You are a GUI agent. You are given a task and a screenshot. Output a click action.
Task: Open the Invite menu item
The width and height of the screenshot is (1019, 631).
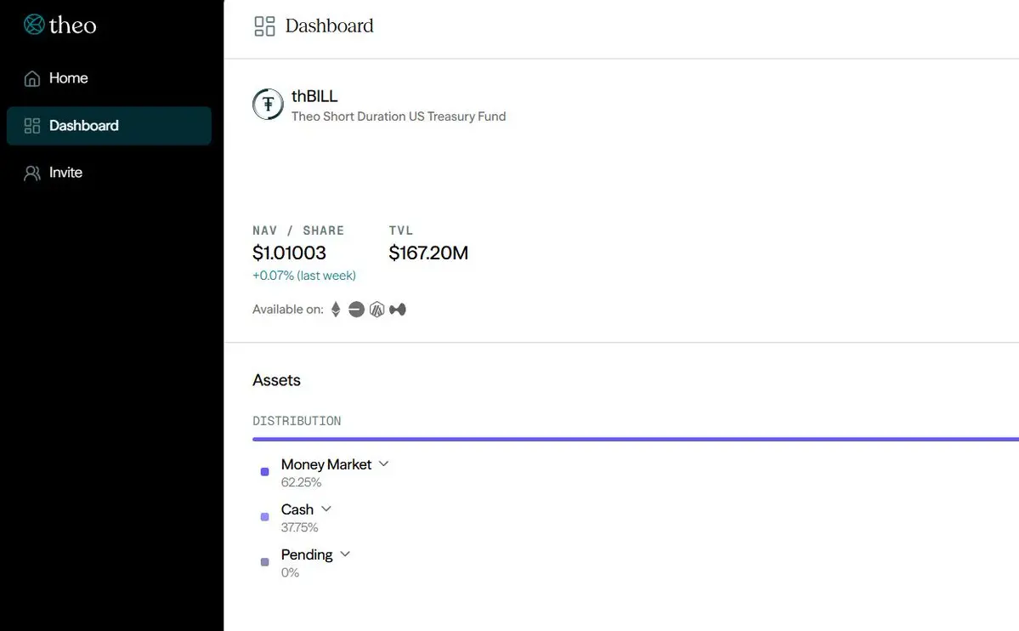click(x=109, y=173)
